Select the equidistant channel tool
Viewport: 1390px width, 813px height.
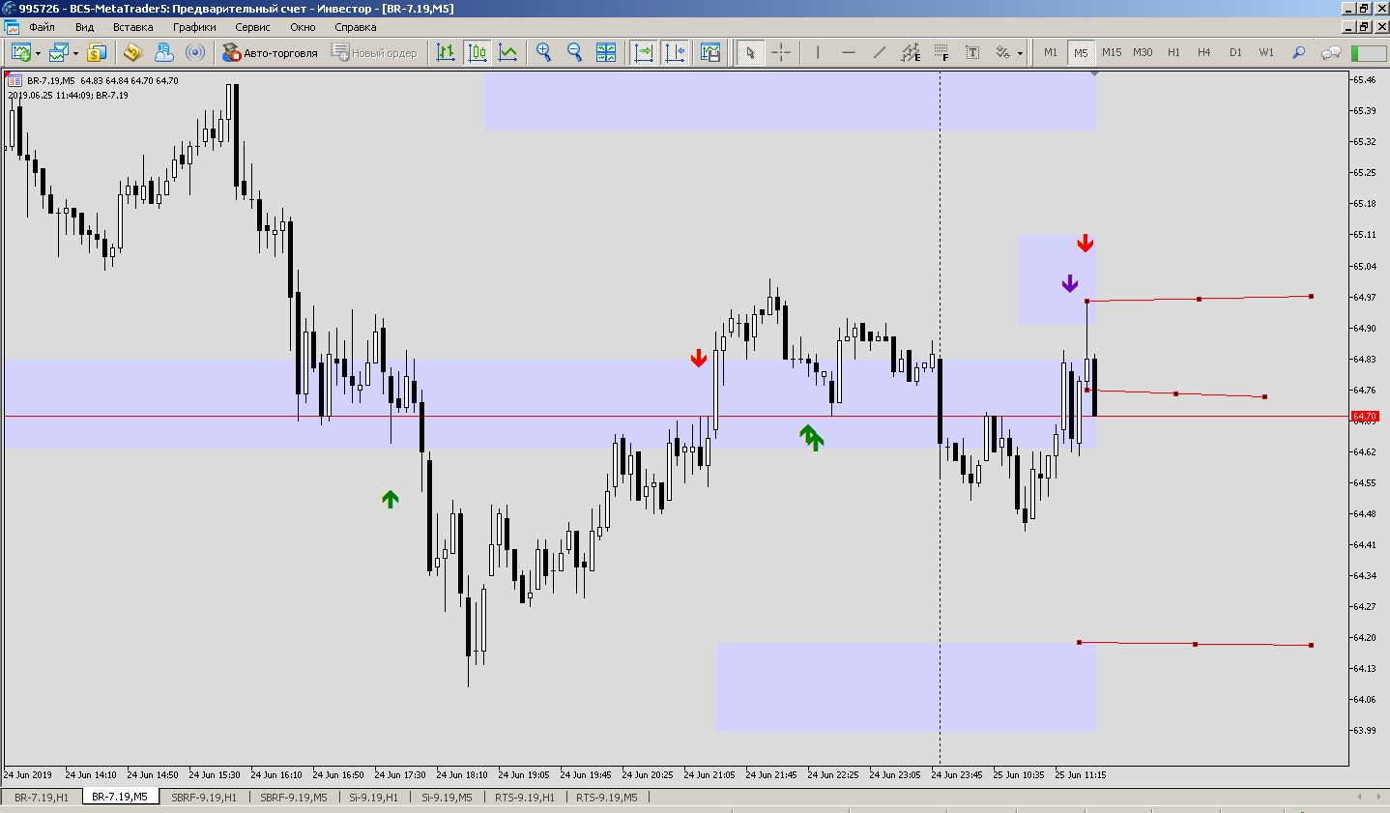910,52
